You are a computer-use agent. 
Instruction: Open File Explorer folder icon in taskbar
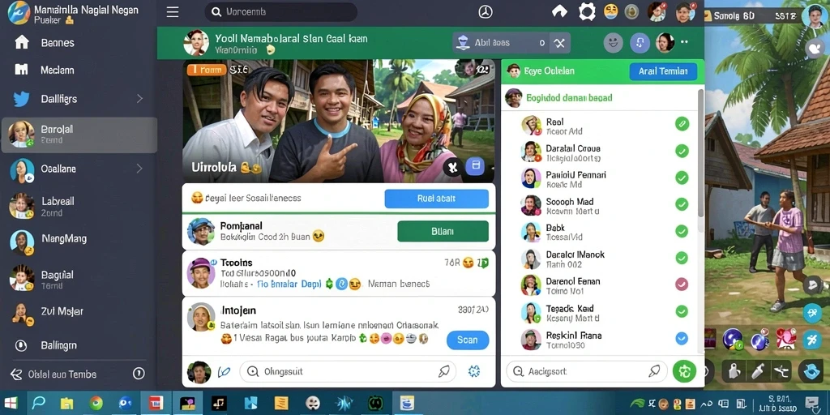pyautogui.click(x=67, y=404)
